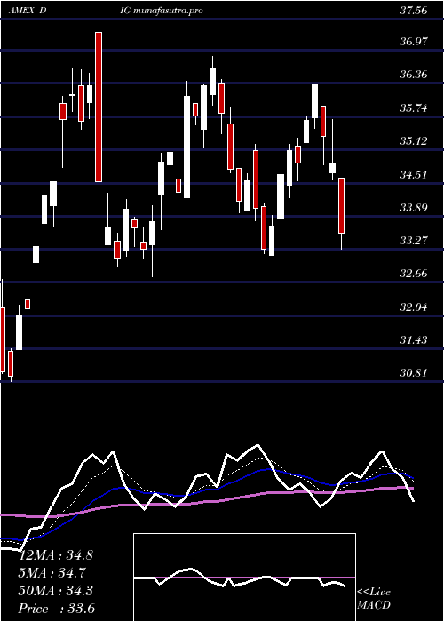Viewport: 444px width, 622px height.
Task: Click the 35.12 price axis label
Action: click(414, 140)
